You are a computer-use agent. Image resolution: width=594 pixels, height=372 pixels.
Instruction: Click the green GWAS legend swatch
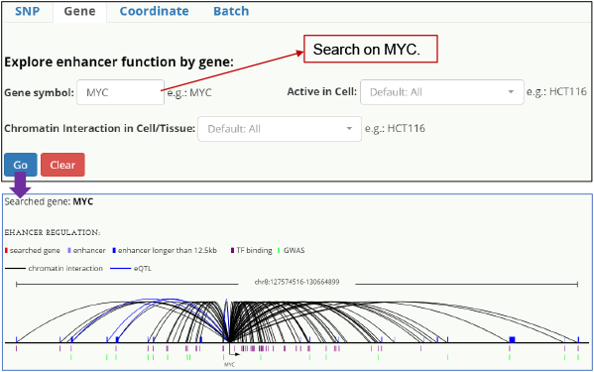pyautogui.click(x=279, y=250)
